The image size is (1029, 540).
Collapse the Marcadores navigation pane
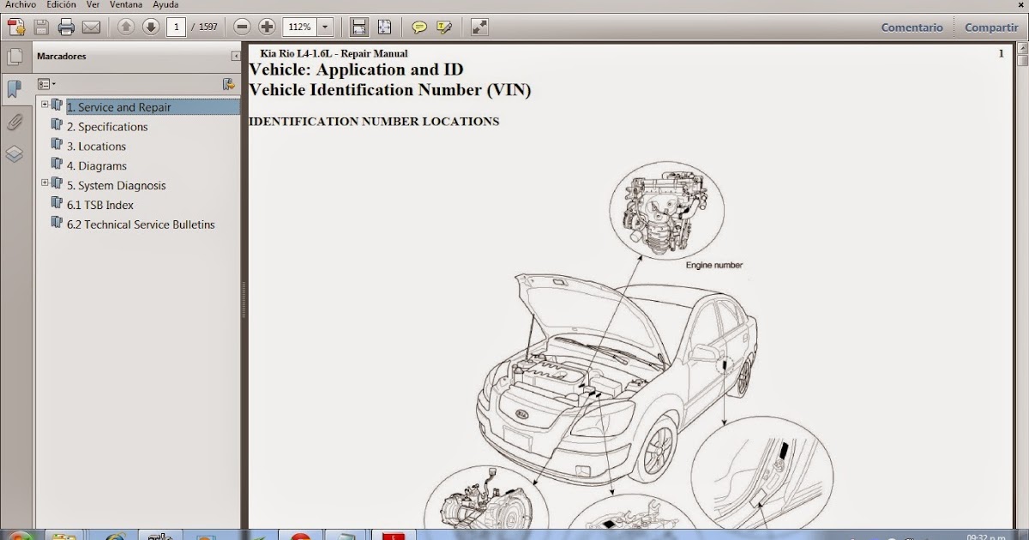click(x=236, y=57)
